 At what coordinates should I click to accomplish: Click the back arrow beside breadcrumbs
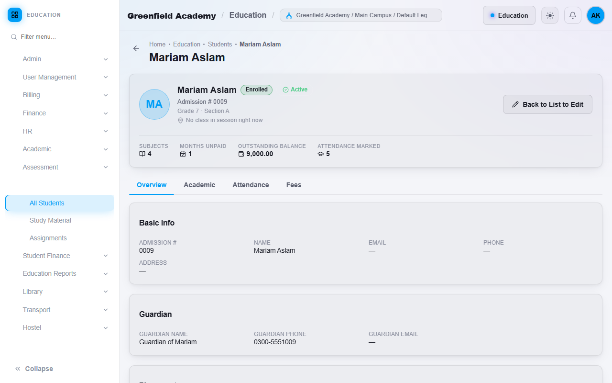(136, 48)
